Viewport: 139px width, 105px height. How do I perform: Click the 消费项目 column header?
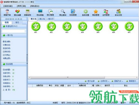(x=40, y=86)
